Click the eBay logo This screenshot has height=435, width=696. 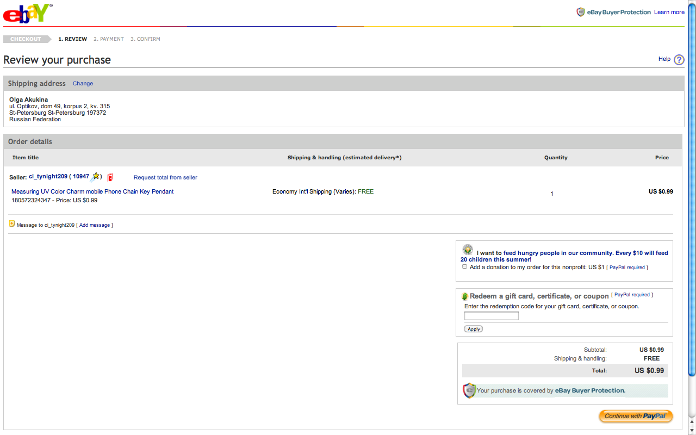coord(28,13)
